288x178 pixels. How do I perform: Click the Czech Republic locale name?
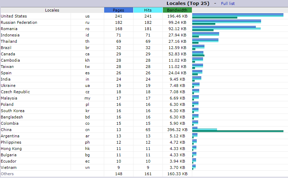point(15,92)
